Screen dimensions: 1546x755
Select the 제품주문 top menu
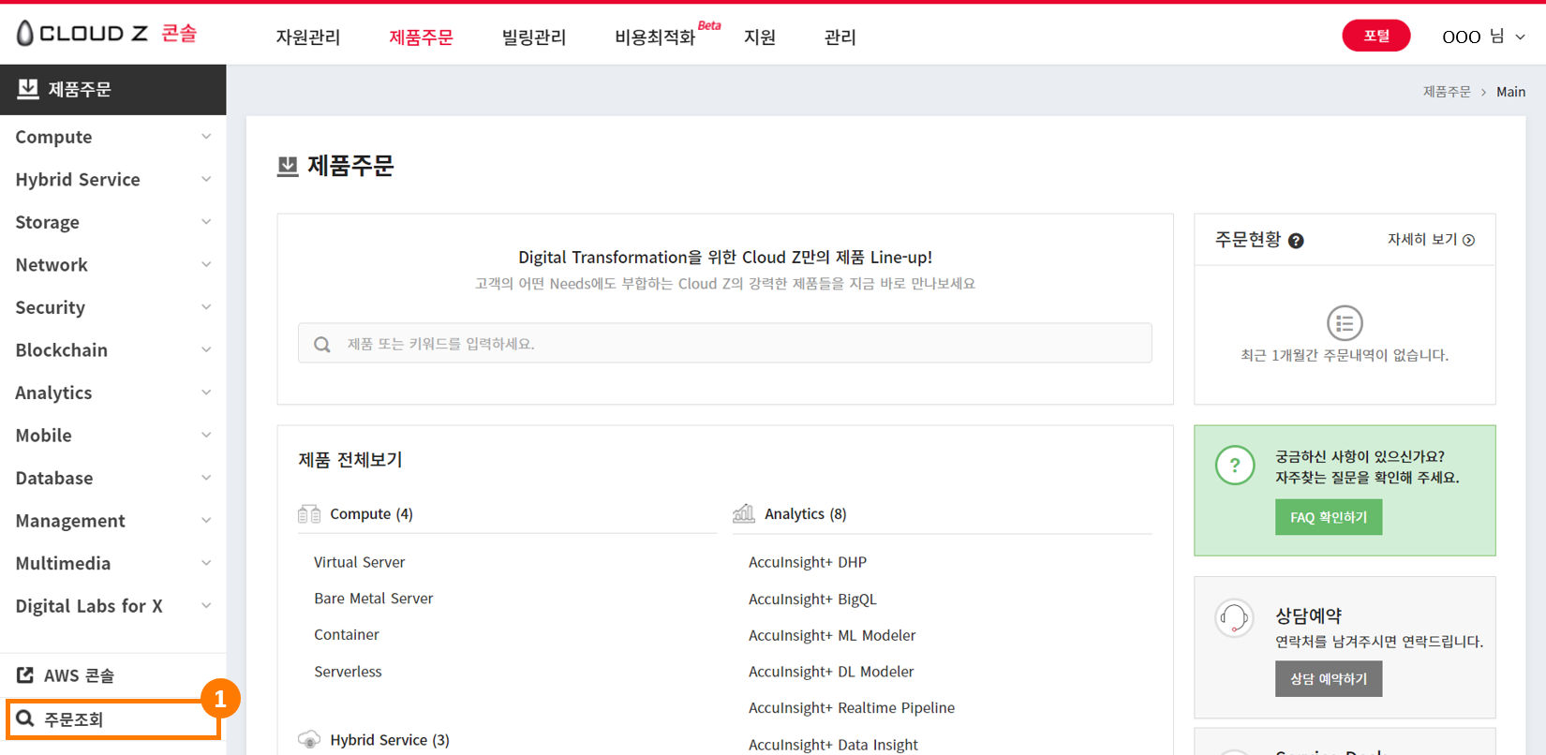point(421,37)
